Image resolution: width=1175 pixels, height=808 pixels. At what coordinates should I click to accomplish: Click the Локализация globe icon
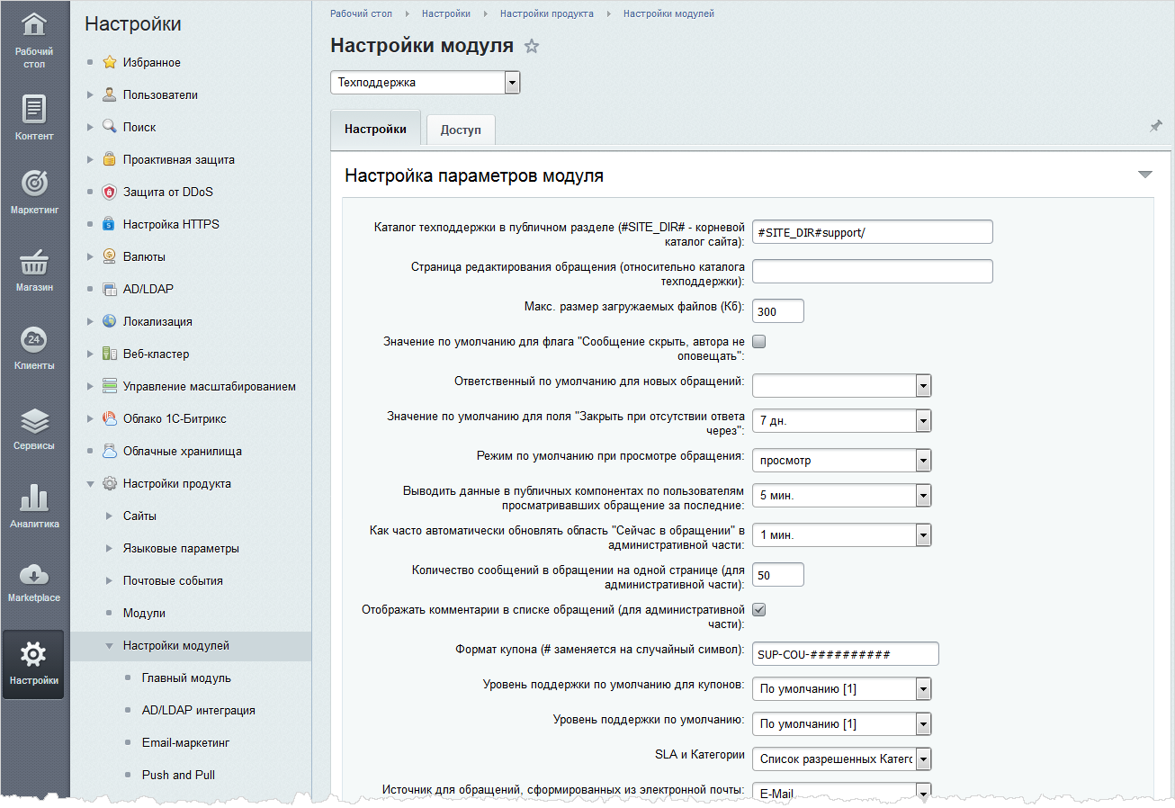110,321
